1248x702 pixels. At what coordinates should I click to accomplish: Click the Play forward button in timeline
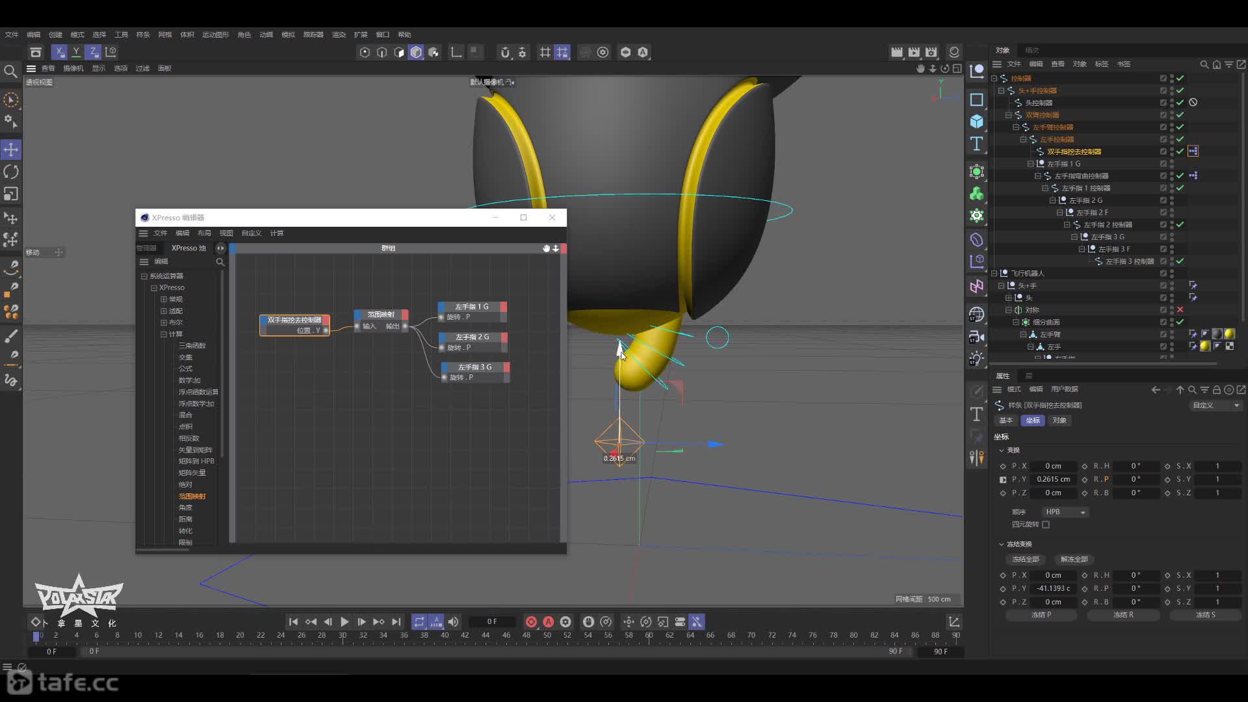(344, 622)
